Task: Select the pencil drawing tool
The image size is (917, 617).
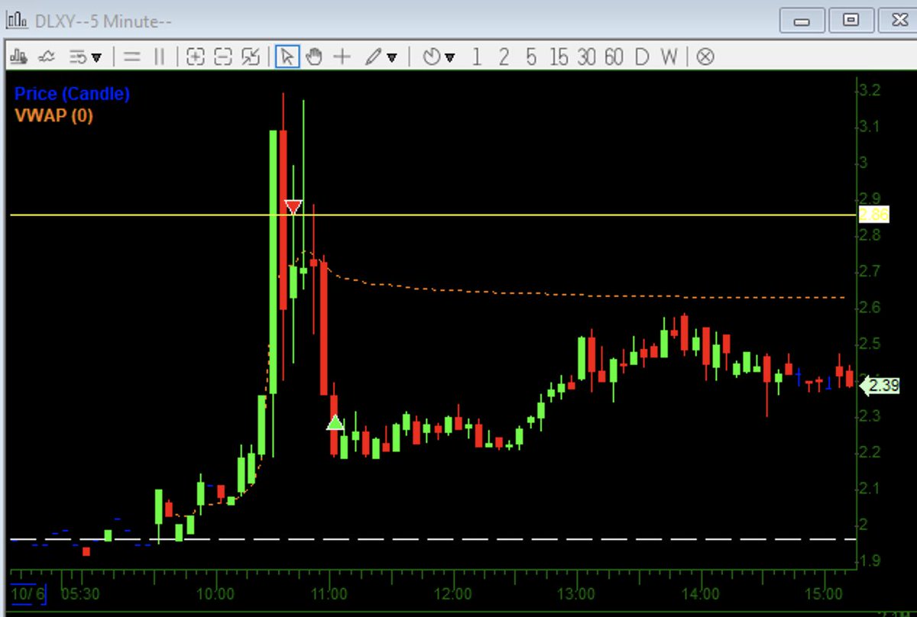Action: pyautogui.click(x=373, y=57)
